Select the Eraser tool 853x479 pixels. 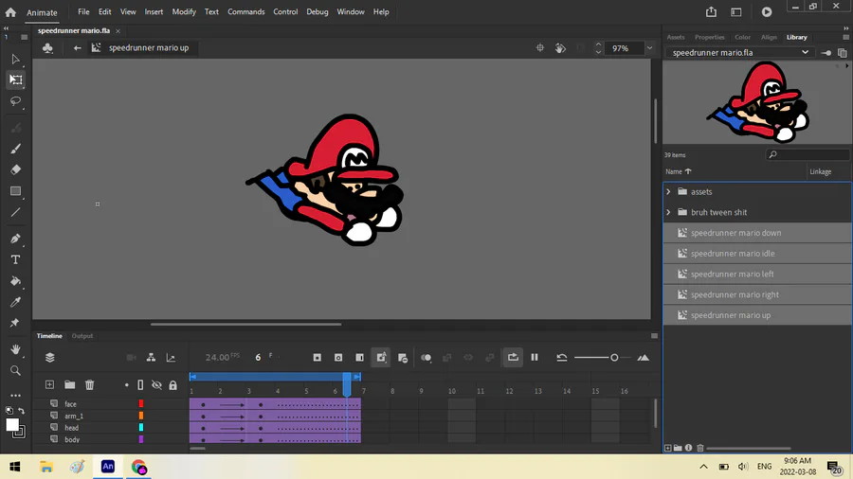[x=15, y=169]
